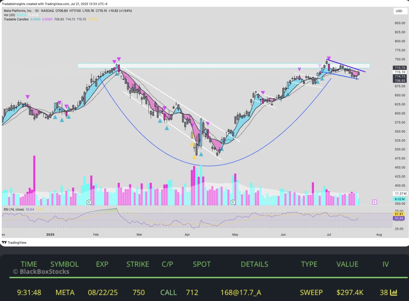
Task: Select the light blue resistance zone rectangle
Action: 224,66
